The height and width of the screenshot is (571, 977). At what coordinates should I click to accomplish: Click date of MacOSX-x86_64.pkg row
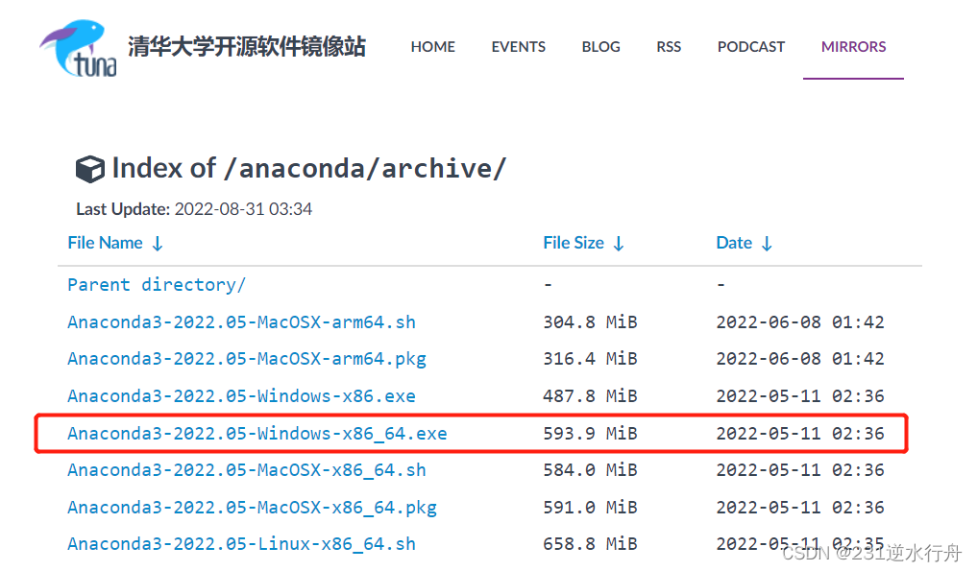pos(800,508)
